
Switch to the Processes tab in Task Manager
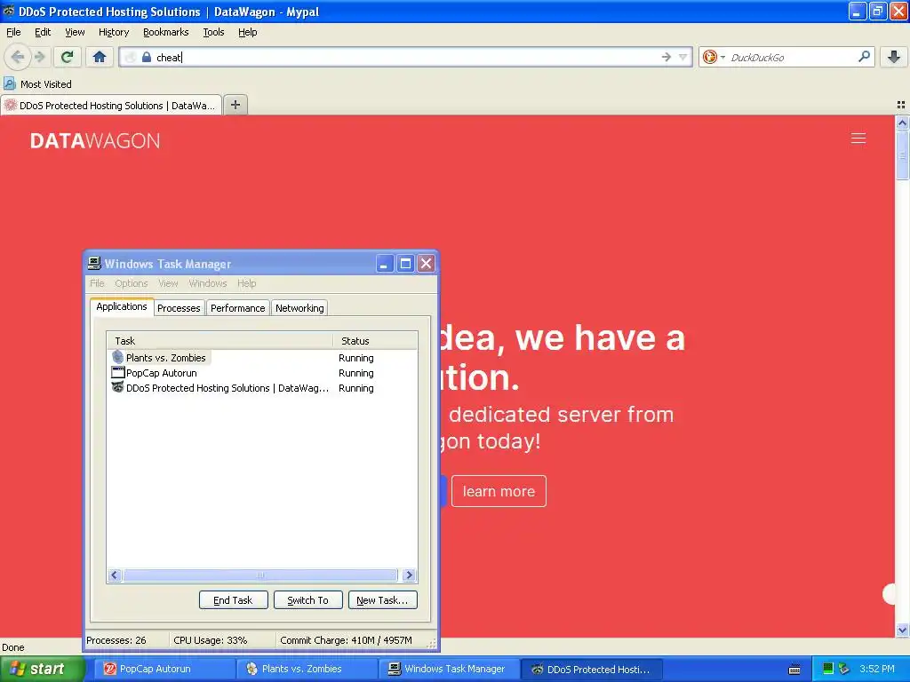coord(179,308)
